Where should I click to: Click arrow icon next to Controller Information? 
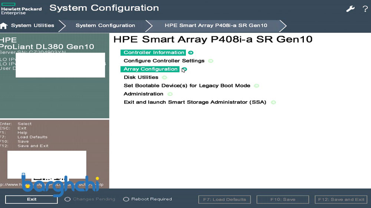pyautogui.click(x=191, y=53)
